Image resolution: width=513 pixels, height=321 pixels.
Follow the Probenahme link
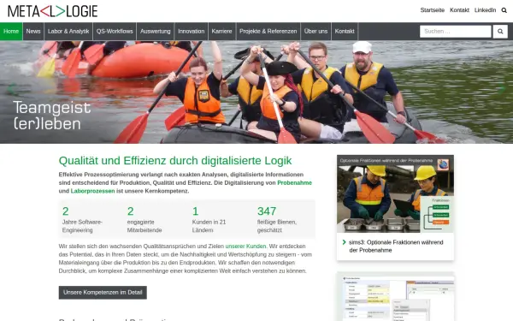[x=294, y=183]
